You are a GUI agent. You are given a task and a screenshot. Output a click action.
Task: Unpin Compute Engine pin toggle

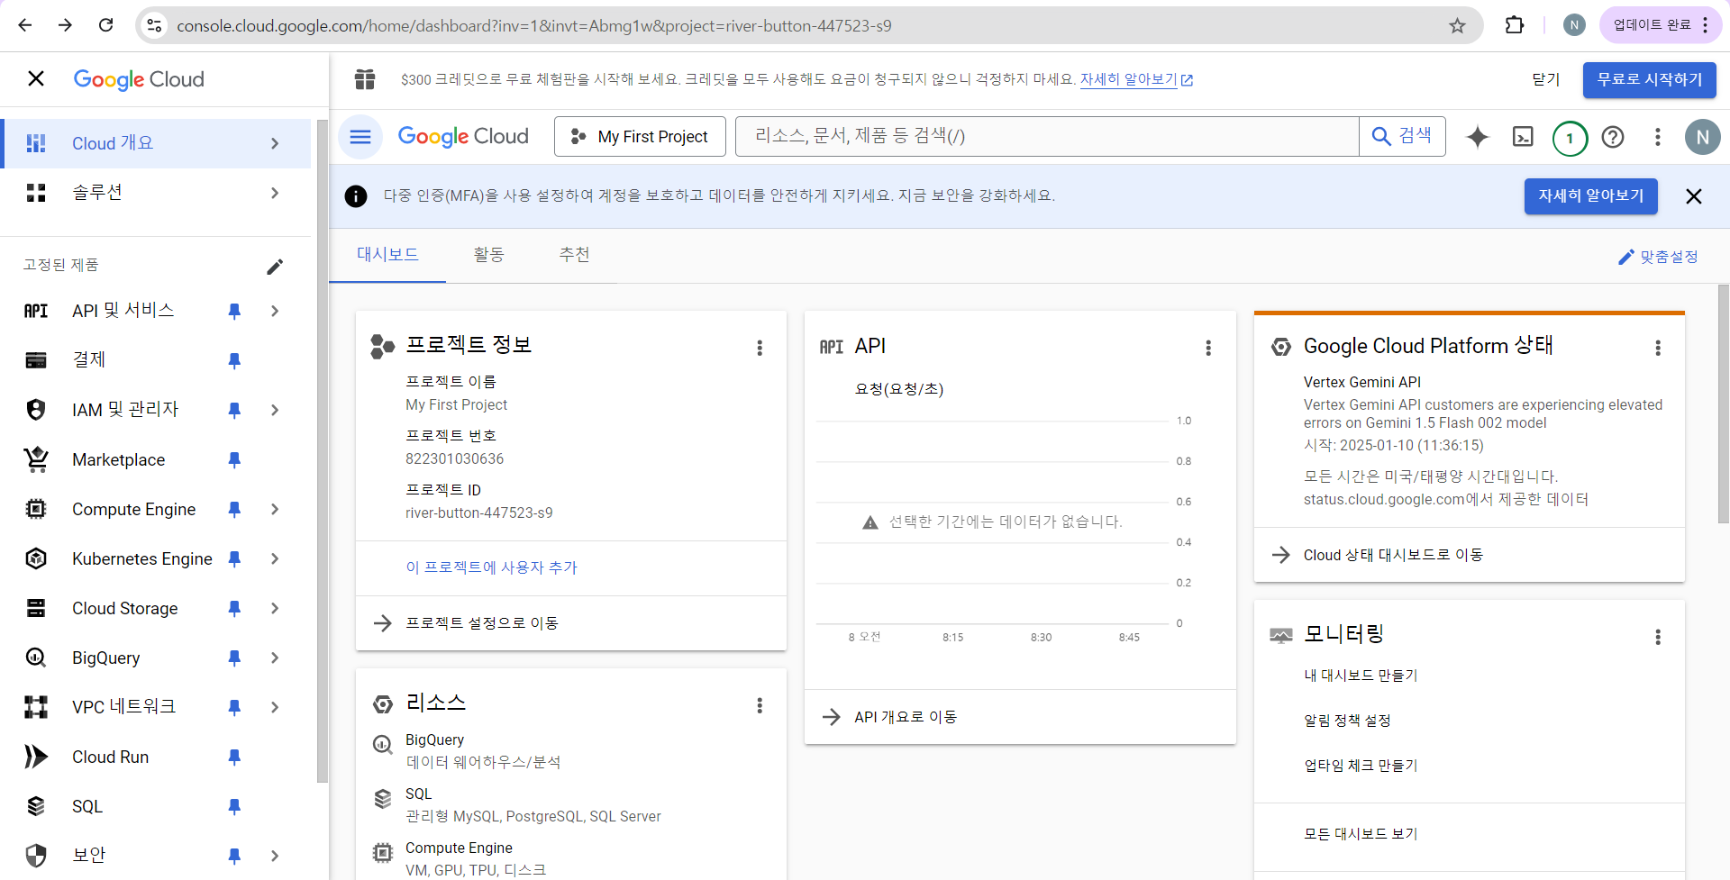pos(234,509)
